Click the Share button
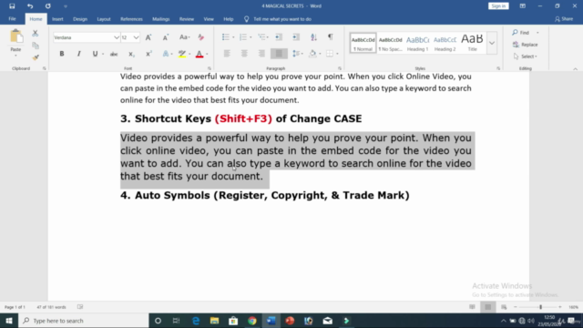The height and width of the screenshot is (328, 583). (x=564, y=19)
